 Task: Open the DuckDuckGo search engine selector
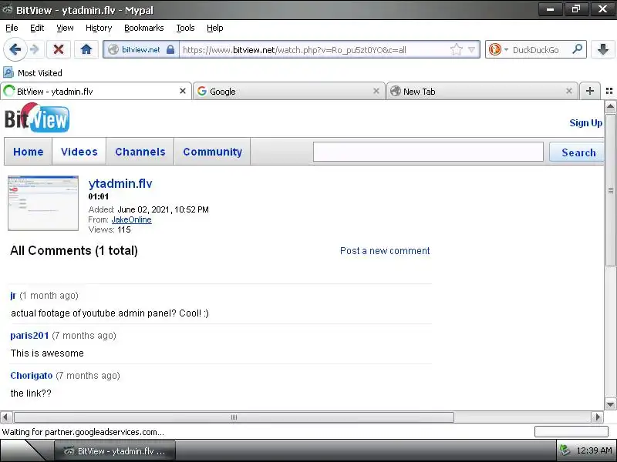(498, 49)
